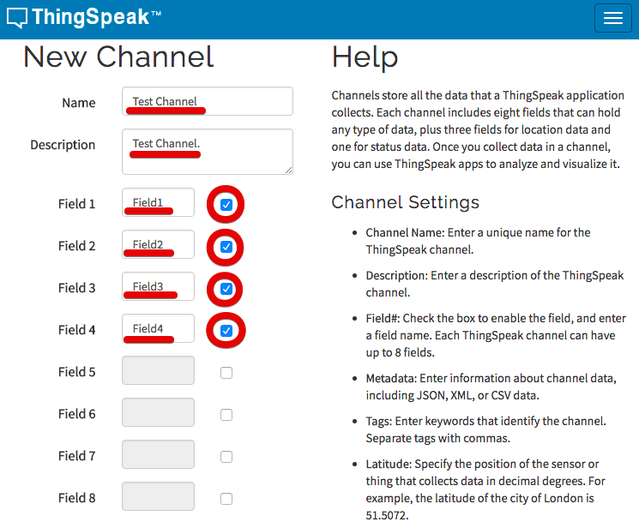Screen dimensions: 639x522
Task: Open the hamburger navigation menu
Action: tap(613, 18)
